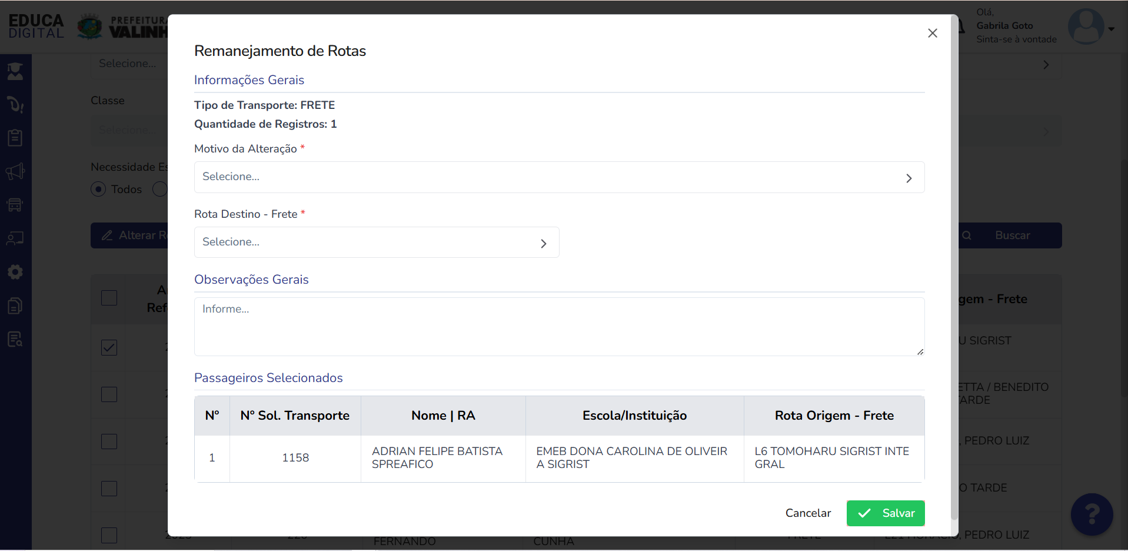
Task: Open the Motivo da Alteração dropdown
Action: 559,177
